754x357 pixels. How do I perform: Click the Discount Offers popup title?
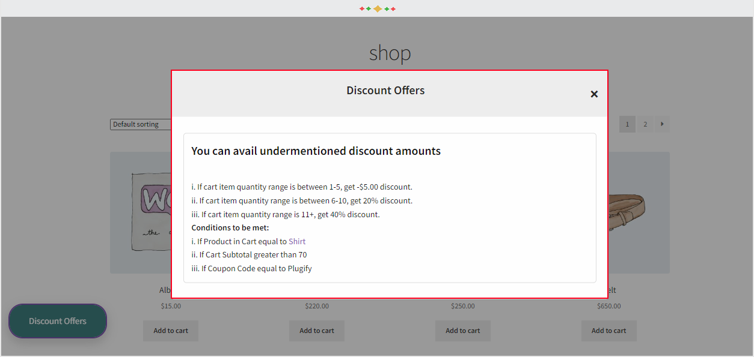[x=385, y=90]
